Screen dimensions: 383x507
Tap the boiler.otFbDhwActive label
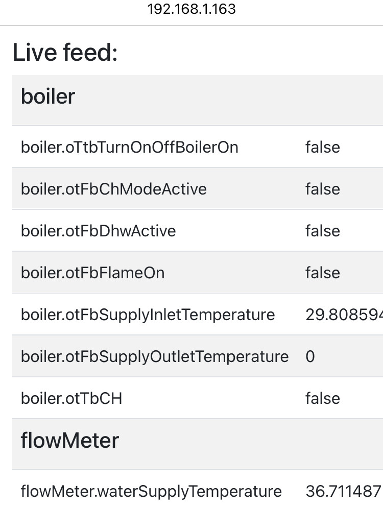click(98, 231)
